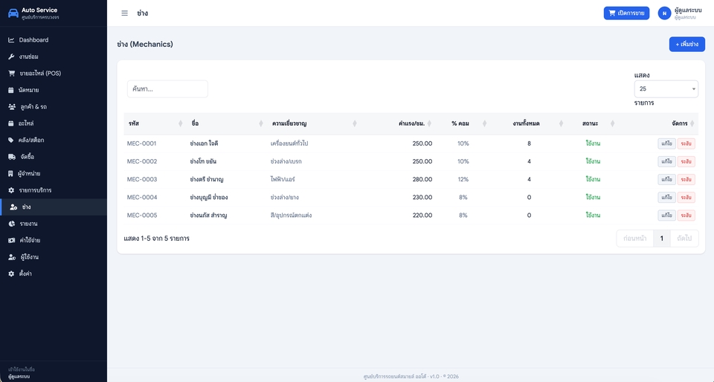Open the แสดง 25 entries dropdown
This screenshot has width=714, height=382.
[666, 88]
